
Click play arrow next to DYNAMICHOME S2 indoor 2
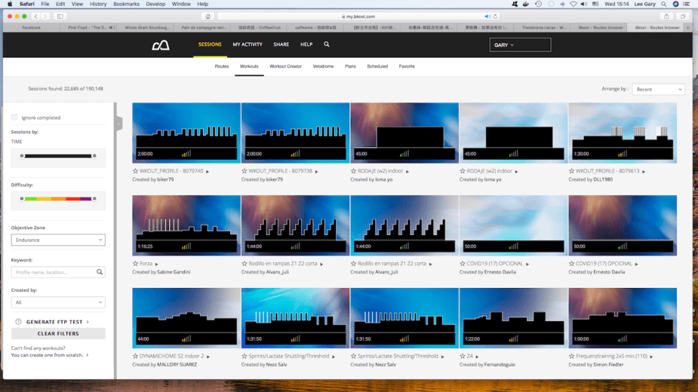pos(208,357)
